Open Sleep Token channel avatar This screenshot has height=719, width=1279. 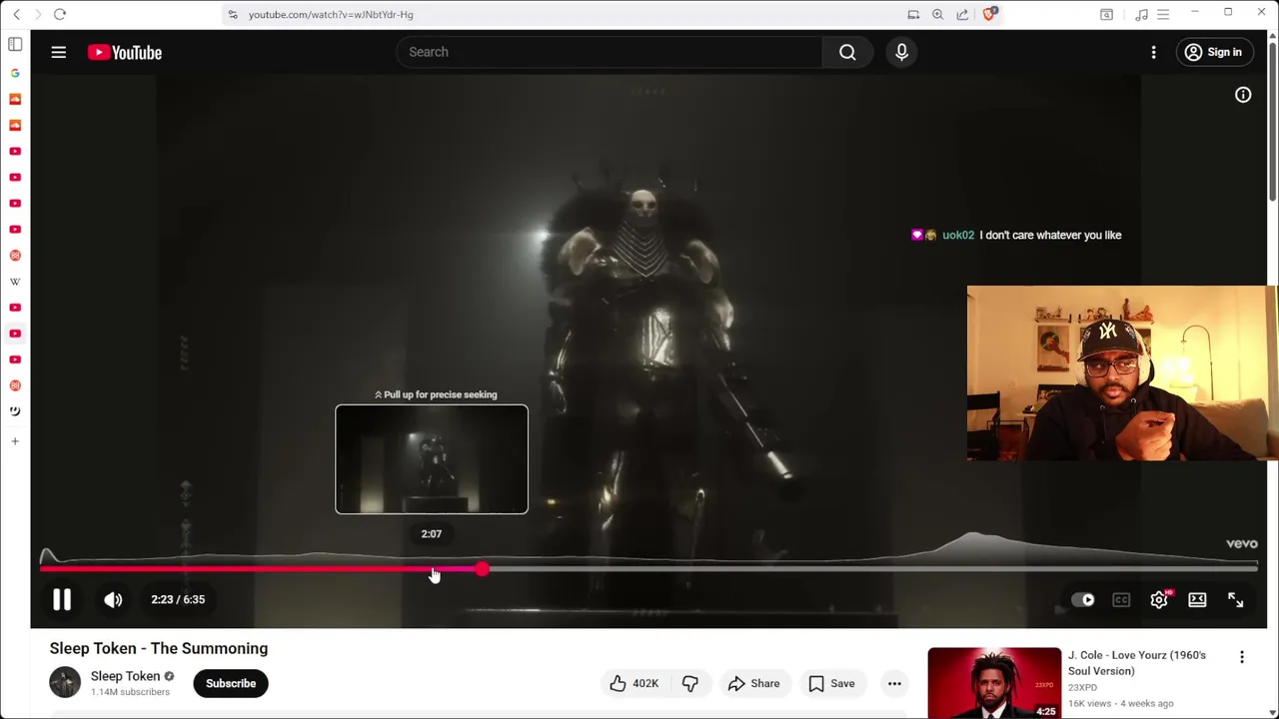(x=65, y=683)
